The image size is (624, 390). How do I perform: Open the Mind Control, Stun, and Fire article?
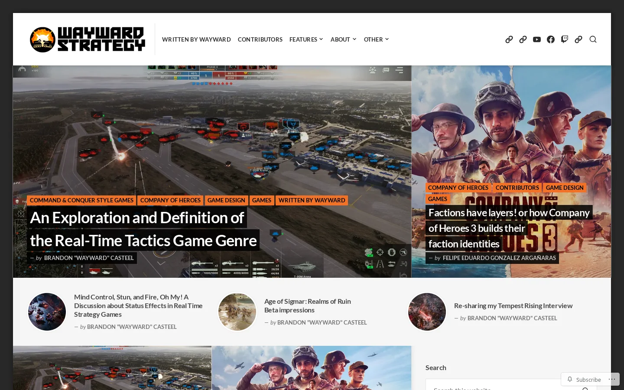138,305
